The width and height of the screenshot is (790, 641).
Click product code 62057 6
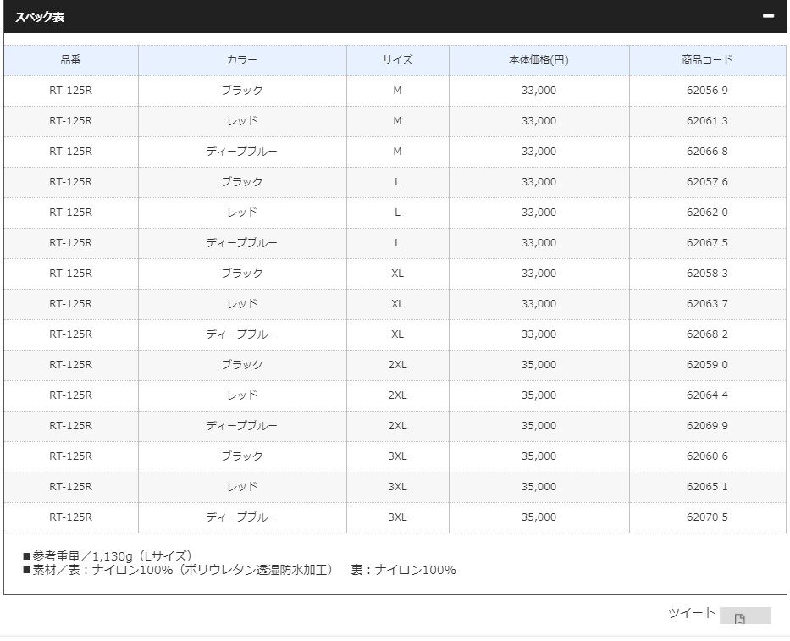pyautogui.click(x=707, y=182)
